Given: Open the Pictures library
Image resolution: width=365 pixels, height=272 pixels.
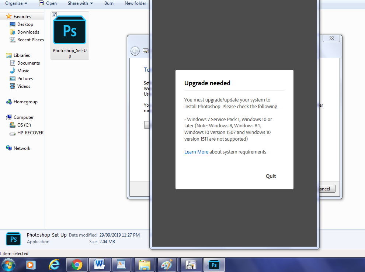Looking at the screenshot, I should point(25,79).
